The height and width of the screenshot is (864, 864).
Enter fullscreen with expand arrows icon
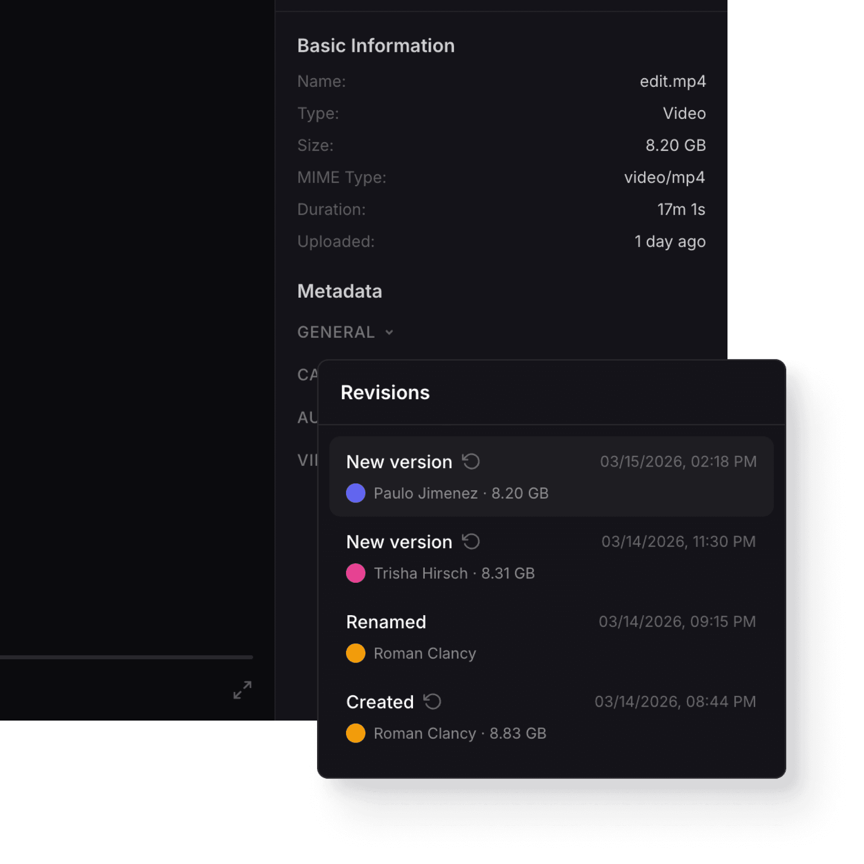click(x=242, y=690)
